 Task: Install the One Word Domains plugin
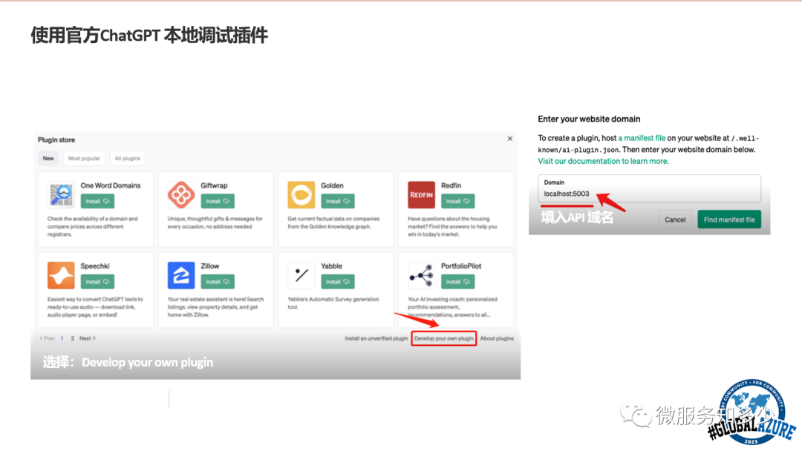(97, 201)
